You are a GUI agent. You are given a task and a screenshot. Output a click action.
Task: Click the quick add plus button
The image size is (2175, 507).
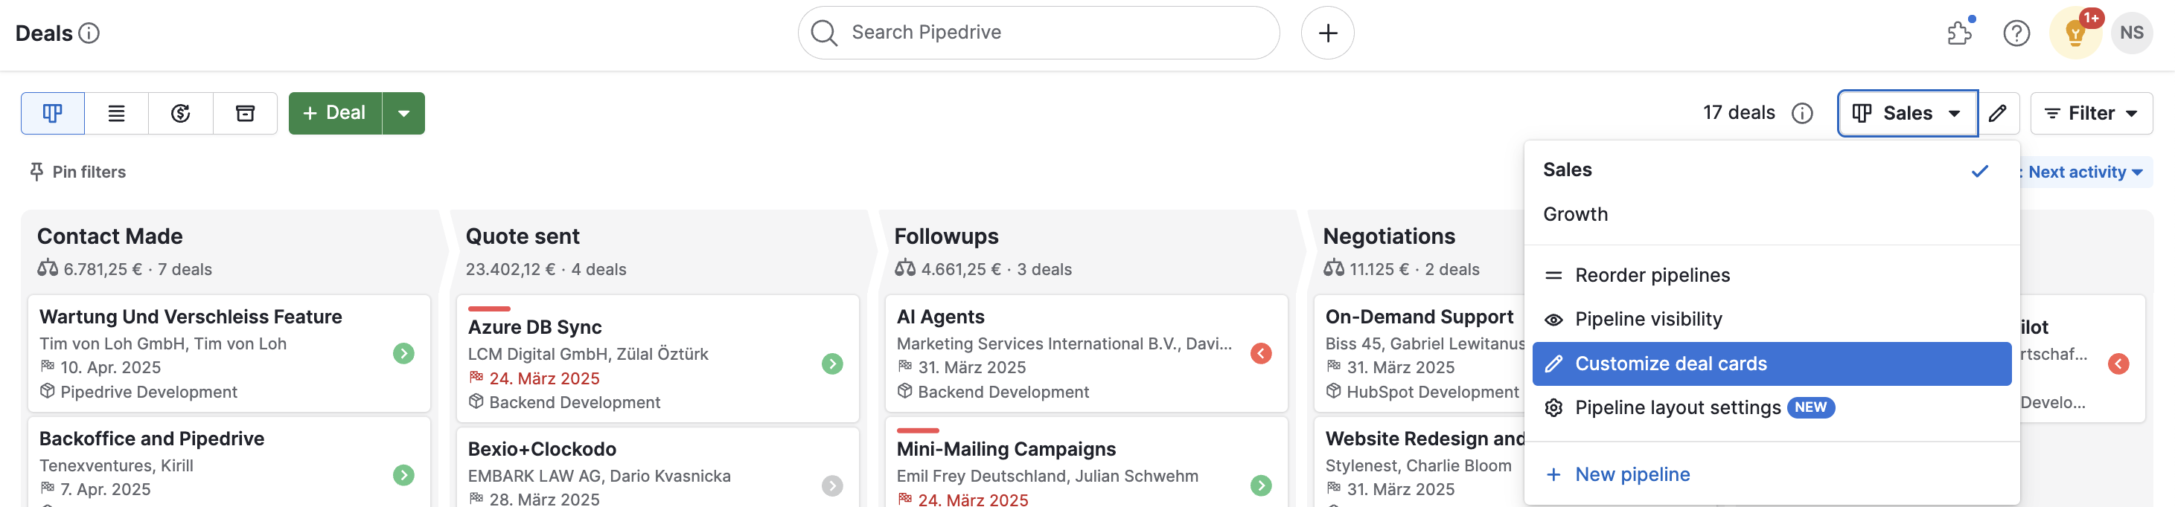pos(1327,33)
